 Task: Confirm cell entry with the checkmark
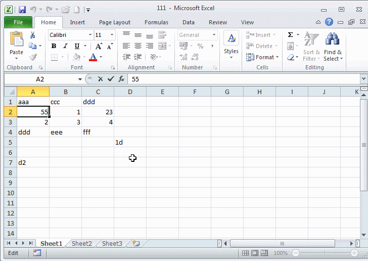[111, 79]
